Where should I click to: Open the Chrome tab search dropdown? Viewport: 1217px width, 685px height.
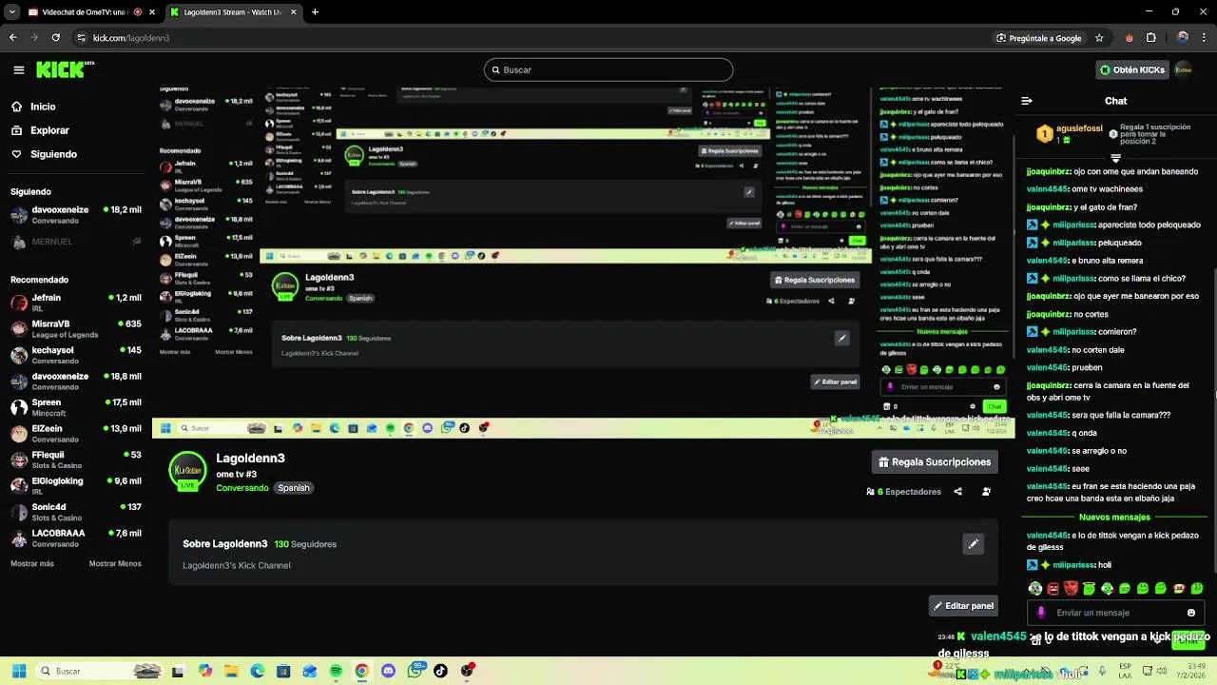click(11, 12)
